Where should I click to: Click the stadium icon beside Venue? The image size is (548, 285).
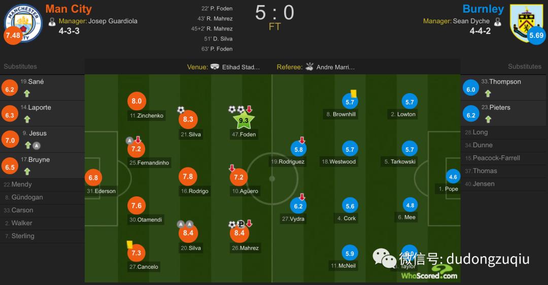click(215, 67)
